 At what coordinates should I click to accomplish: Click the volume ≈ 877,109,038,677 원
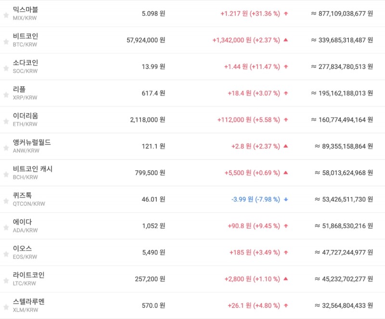coord(342,13)
